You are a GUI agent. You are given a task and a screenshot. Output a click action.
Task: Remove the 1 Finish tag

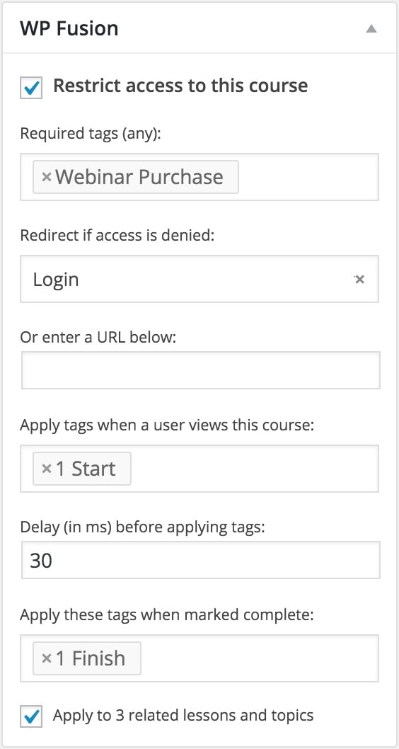point(46,658)
